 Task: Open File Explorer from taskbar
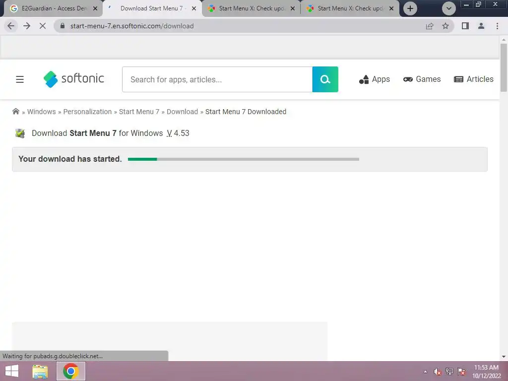pos(40,371)
